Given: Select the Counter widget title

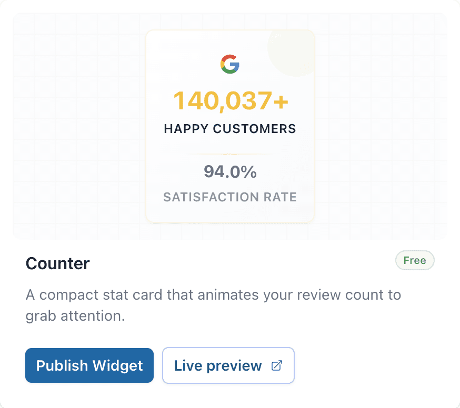Looking at the screenshot, I should pos(58,263).
